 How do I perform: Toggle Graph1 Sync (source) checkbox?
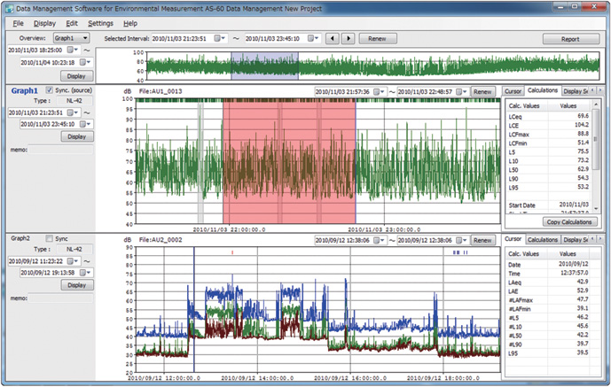[x=50, y=90]
